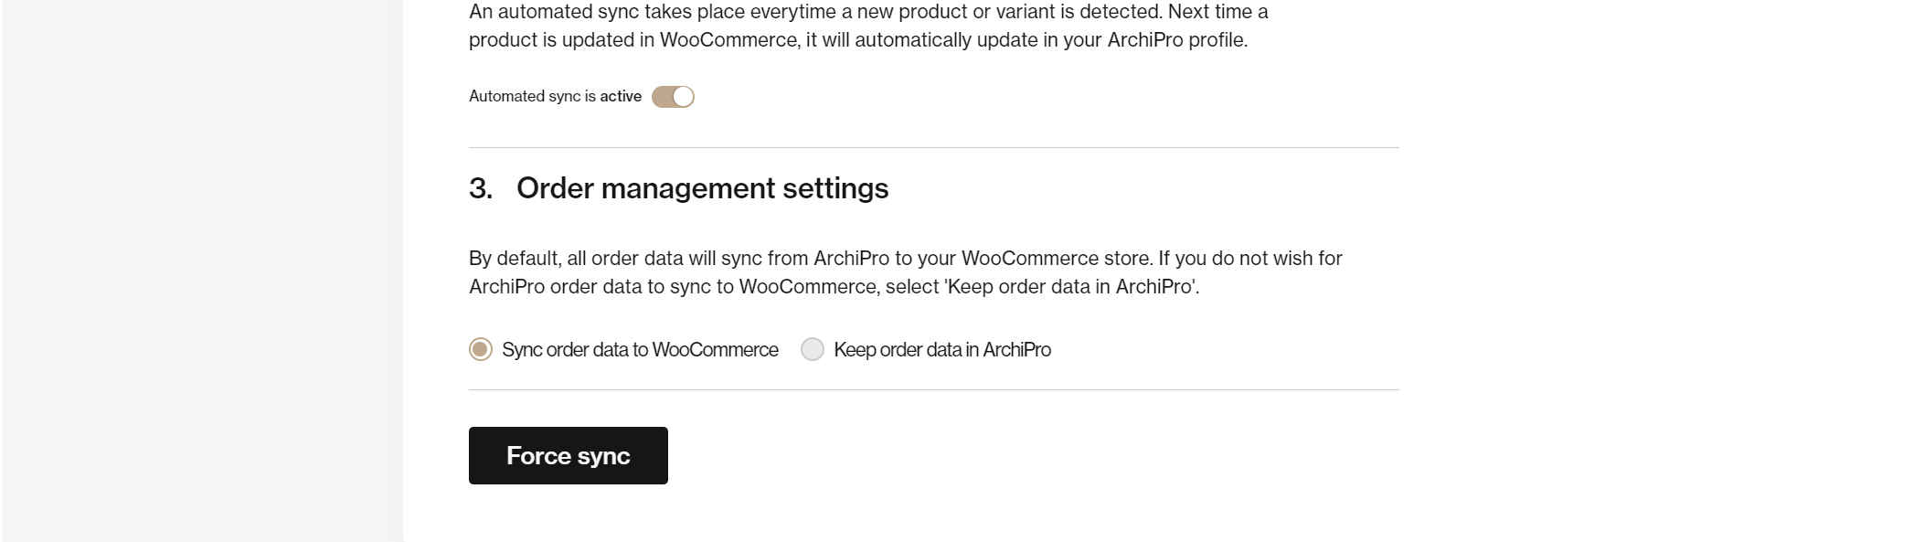This screenshot has height=542, width=1913.
Task: Click the white knob of the sync toggle
Action: pos(683,97)
